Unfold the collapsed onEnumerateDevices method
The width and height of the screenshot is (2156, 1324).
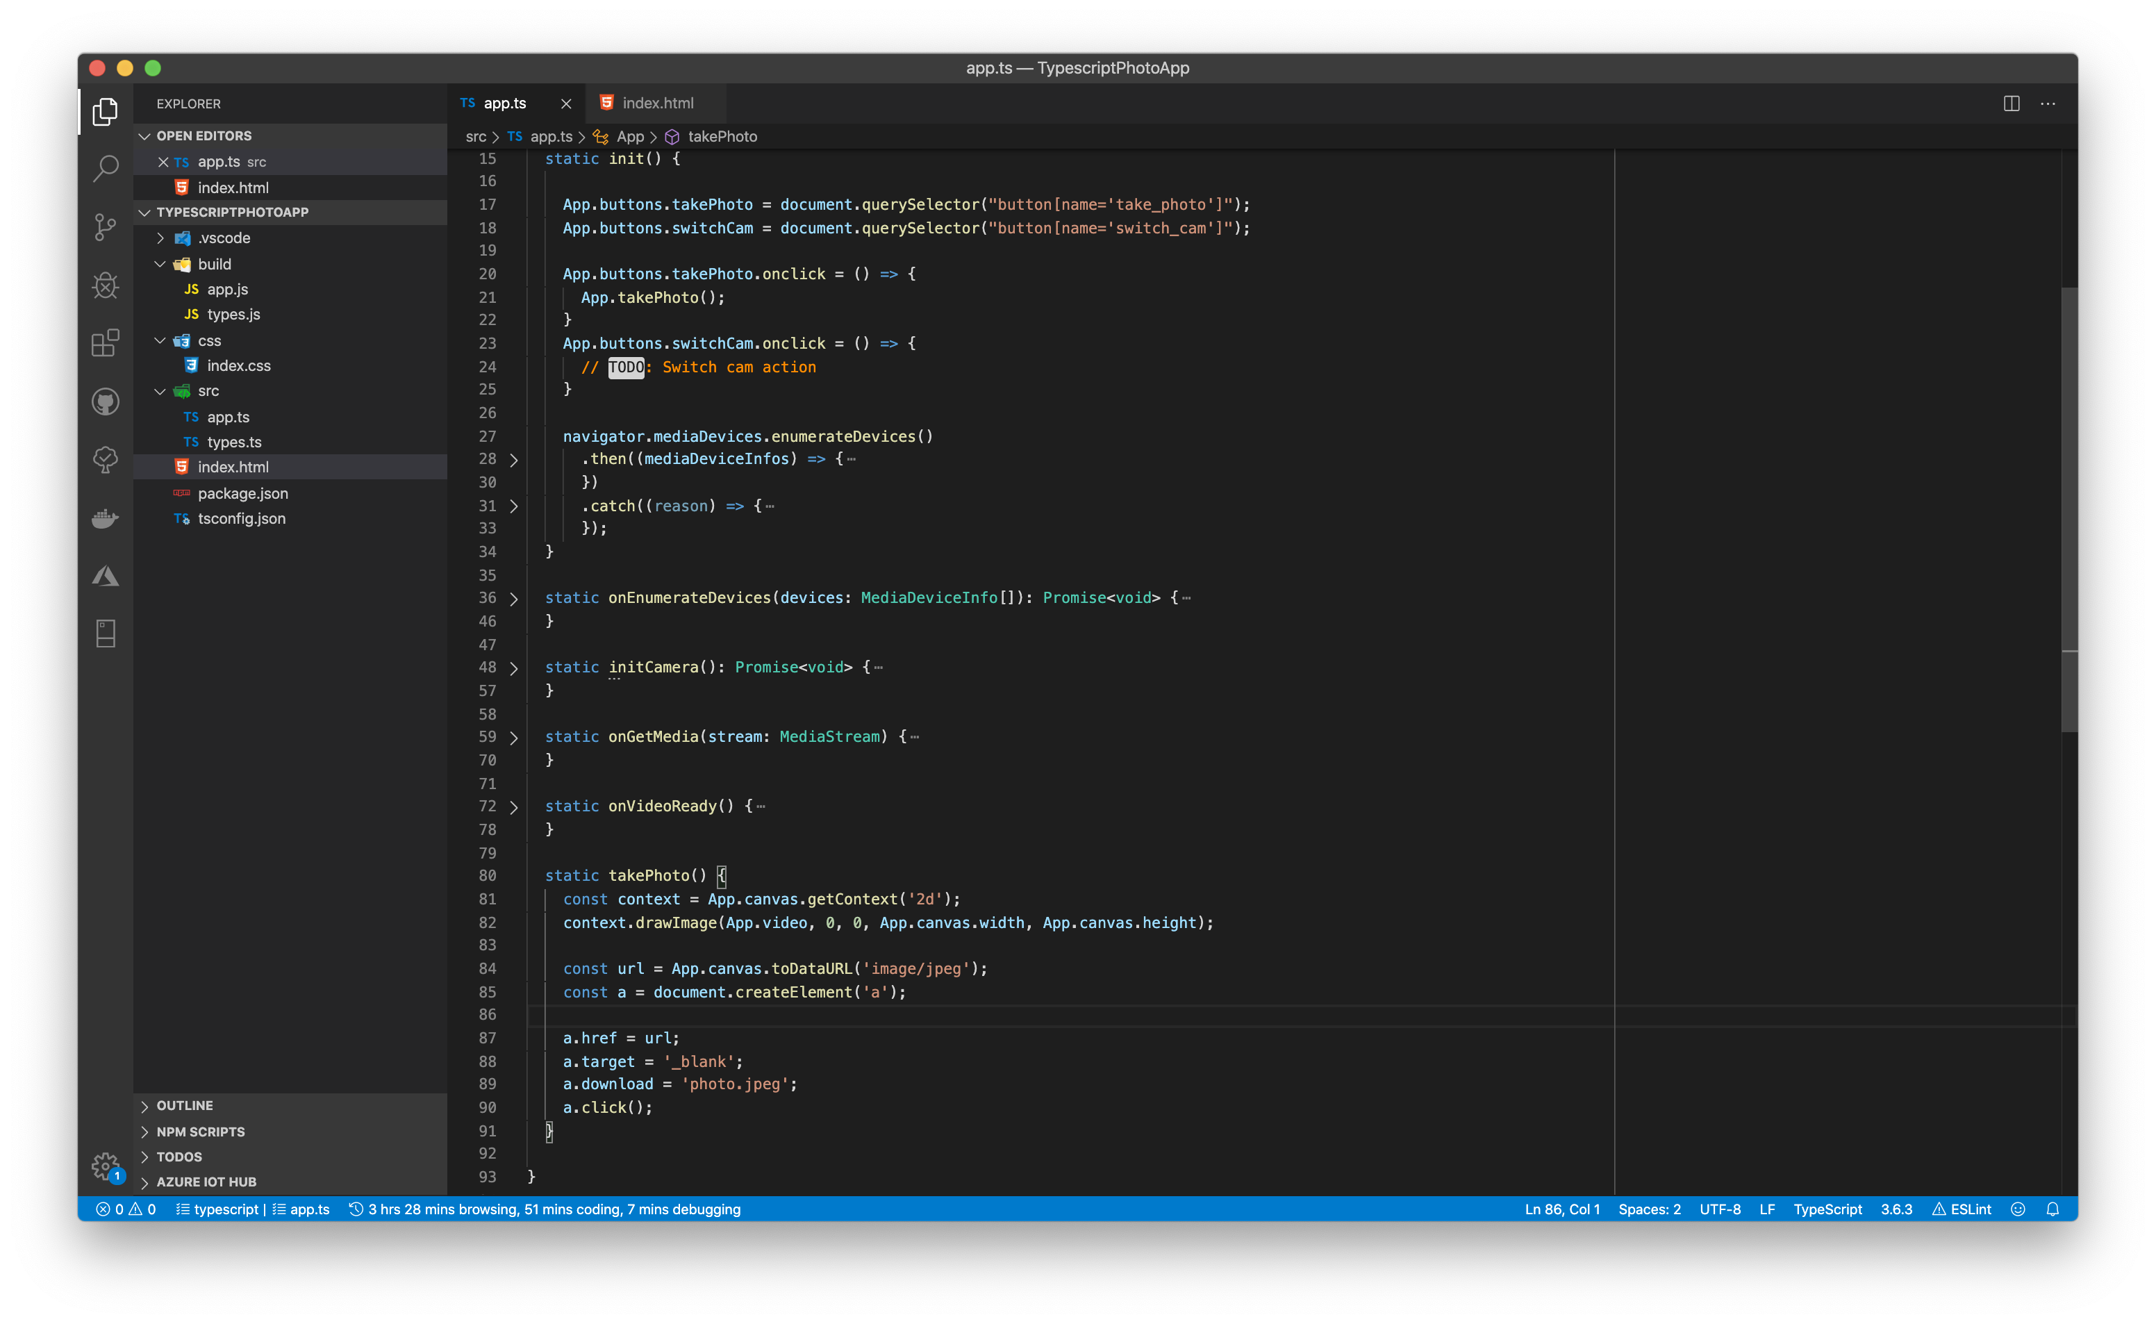514,599
